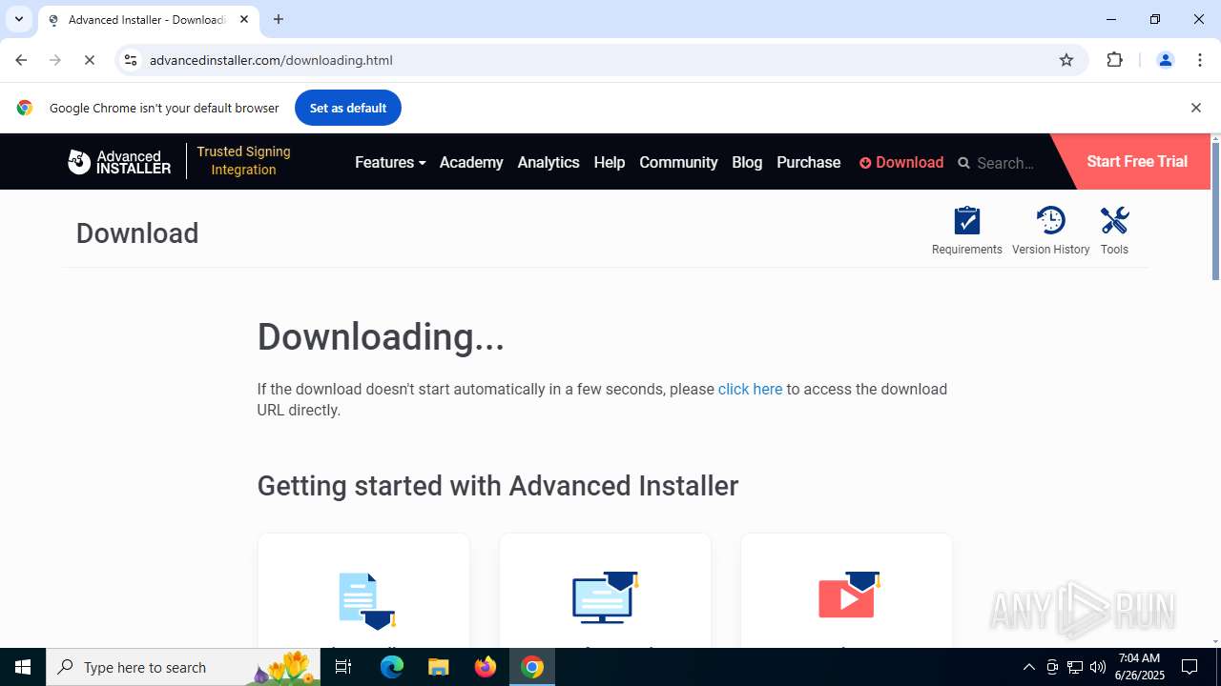1221x686 pixels.
Task: Open the Chrome three-dot menu
Action: [x=1200, y=60]
